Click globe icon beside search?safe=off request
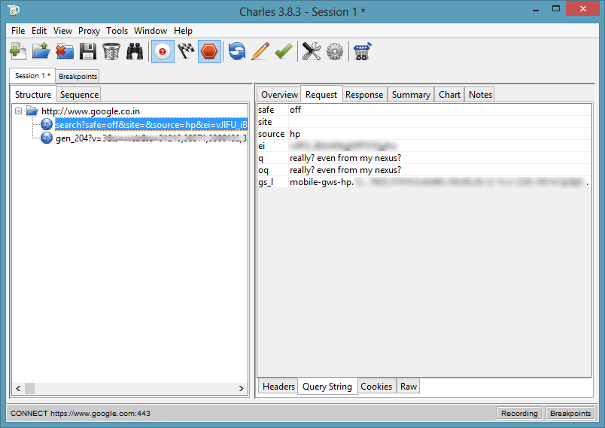Viewport: 605px width, 428px height. pos(47,124)
